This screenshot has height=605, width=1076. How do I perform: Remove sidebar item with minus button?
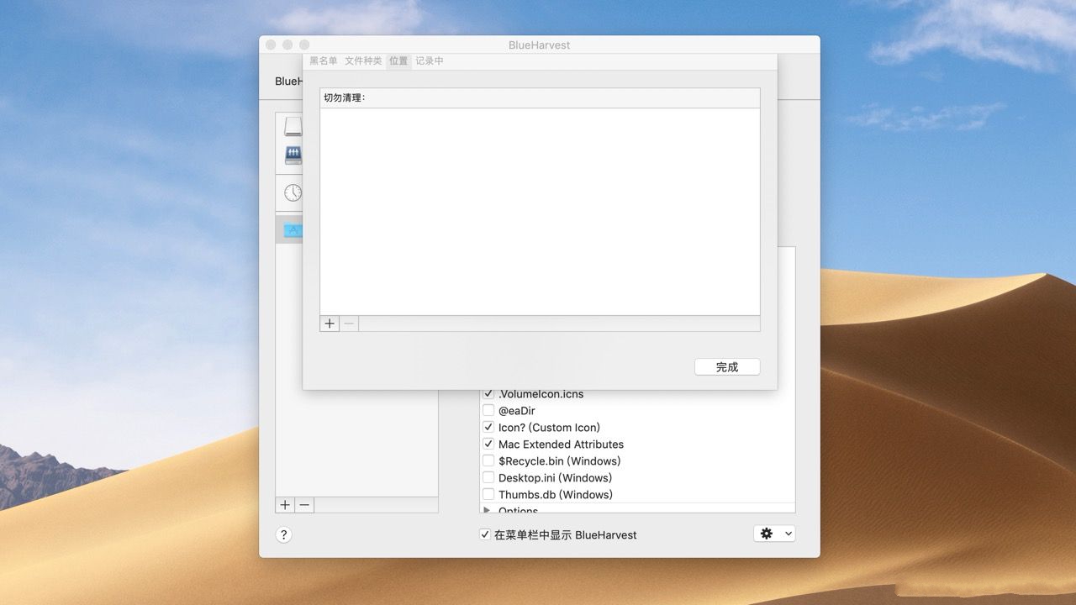coord(304,505)
